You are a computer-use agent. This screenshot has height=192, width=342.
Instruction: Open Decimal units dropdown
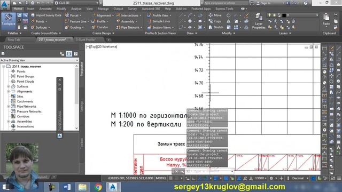point(300,178)
